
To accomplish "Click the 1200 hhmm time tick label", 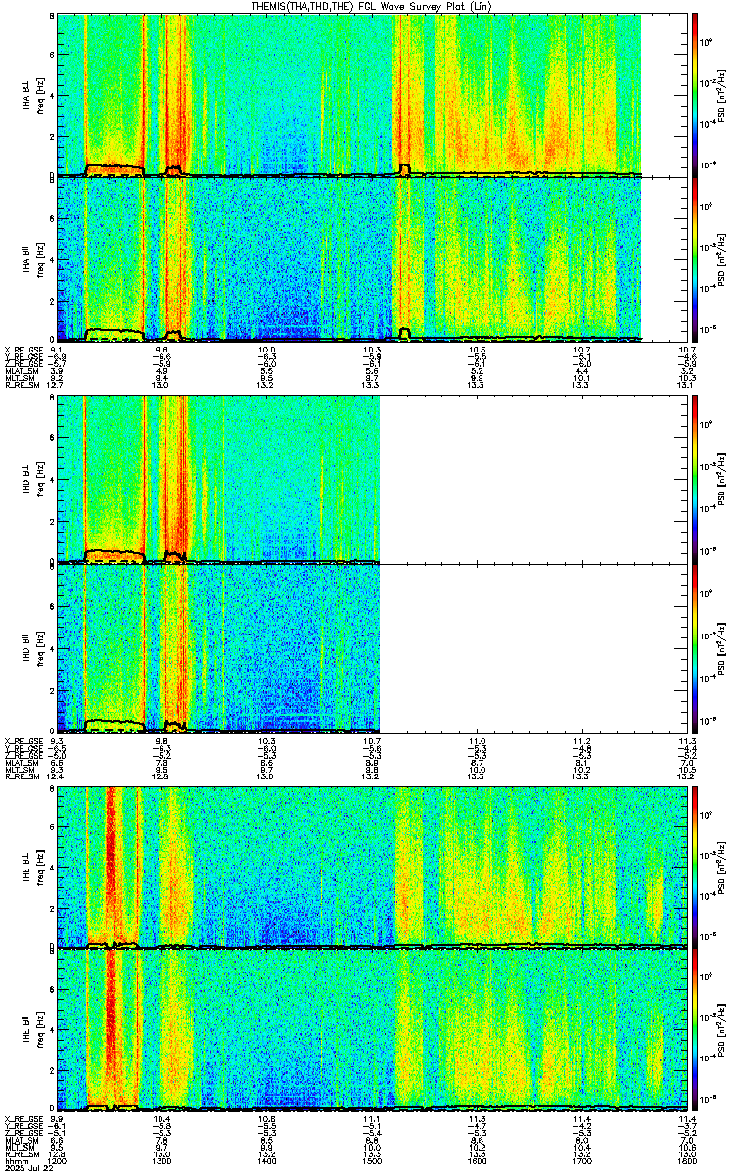I will pos(57,1162).
